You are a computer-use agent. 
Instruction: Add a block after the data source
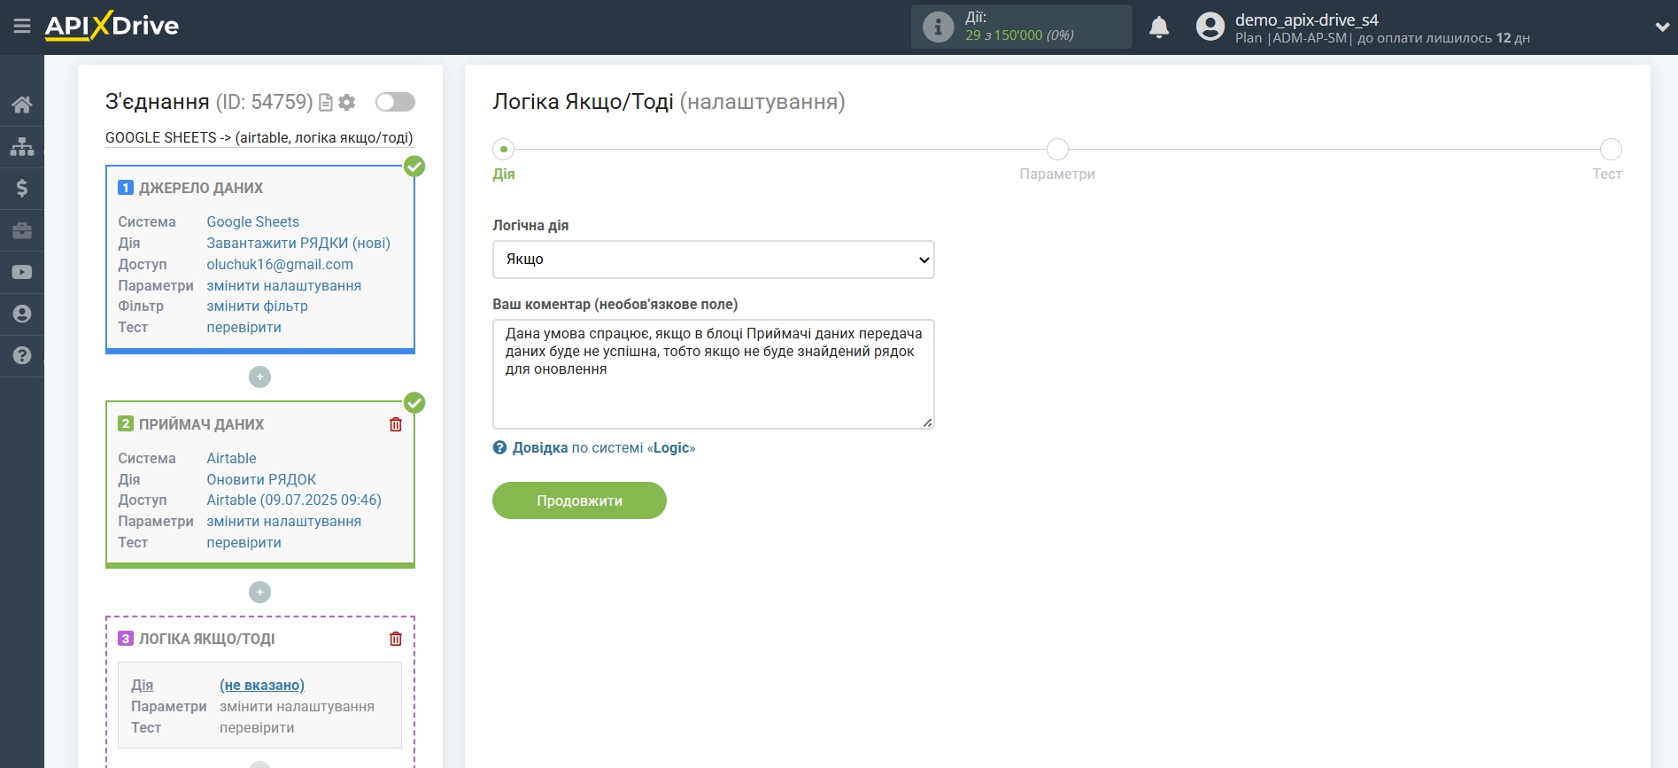[259, 376]
